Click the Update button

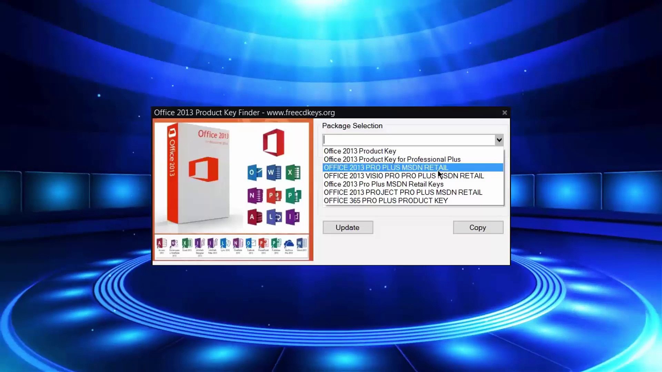pyautogui.click(x=348, y=227)
